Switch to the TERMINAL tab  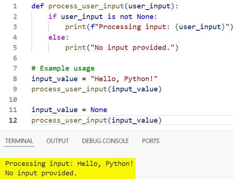coord(19,141)
